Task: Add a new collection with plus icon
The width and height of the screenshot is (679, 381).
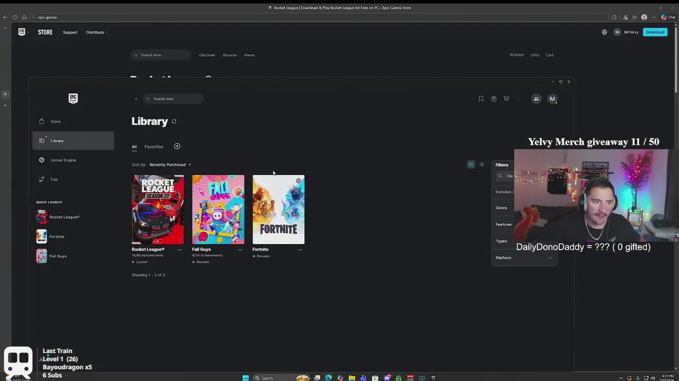Action: (x=177, y=146)
